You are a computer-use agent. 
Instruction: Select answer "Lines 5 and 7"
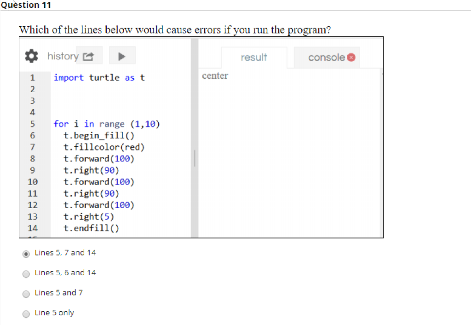click(26, 294)
